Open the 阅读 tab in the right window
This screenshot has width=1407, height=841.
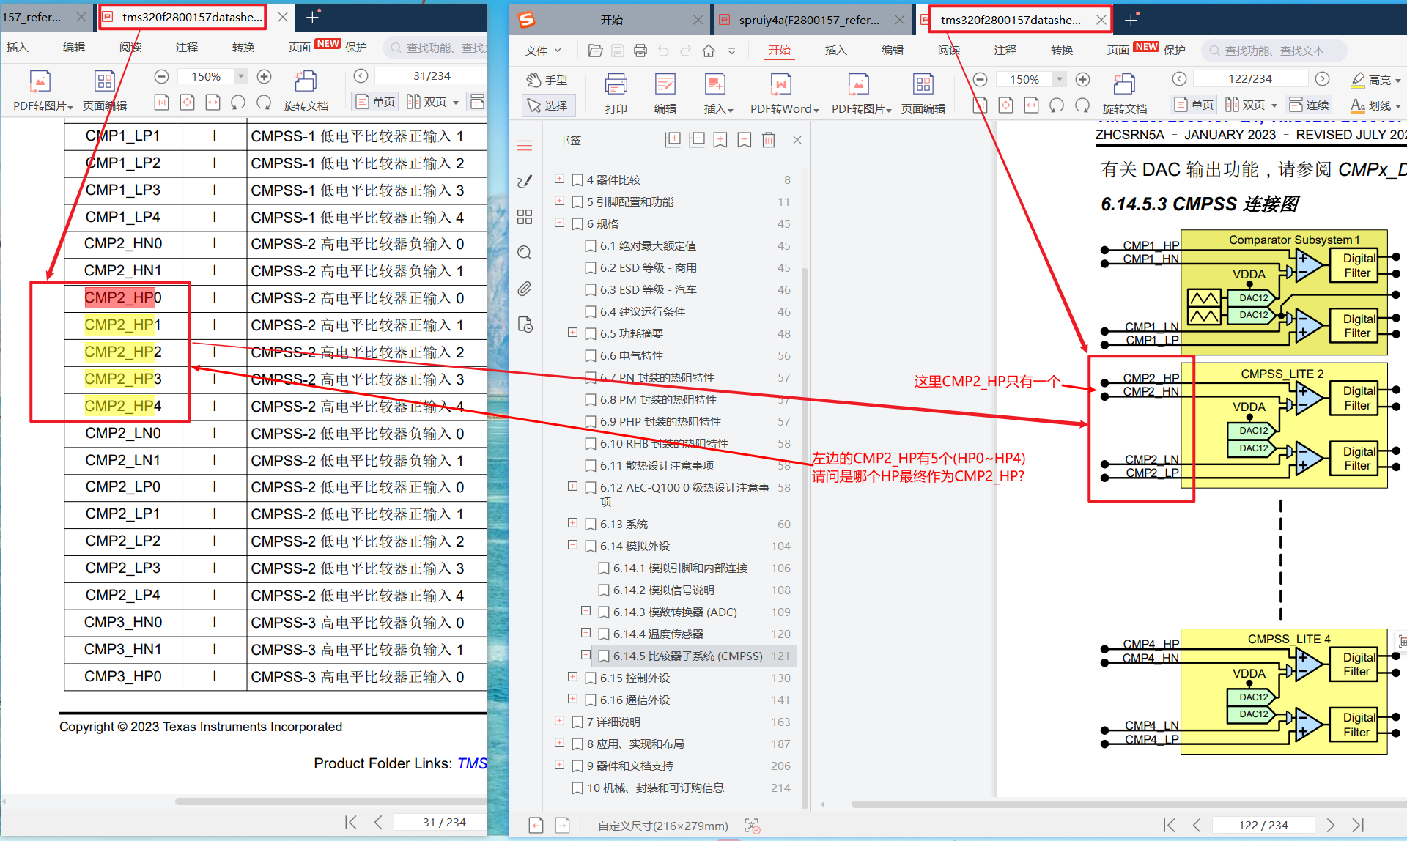click(x=949, y=51)
